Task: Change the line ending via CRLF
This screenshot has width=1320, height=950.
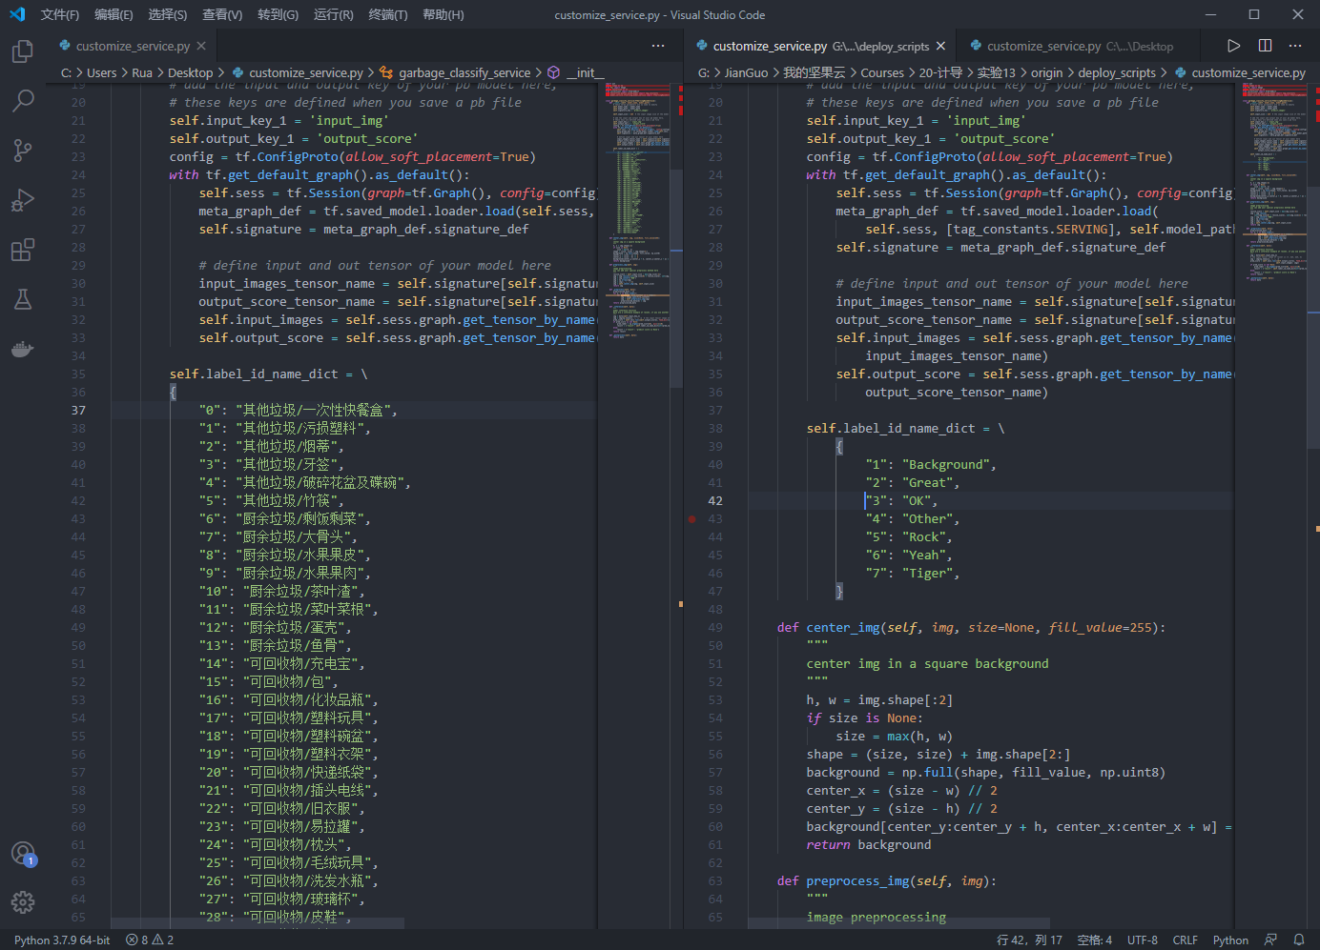Action: (1186, 940)
